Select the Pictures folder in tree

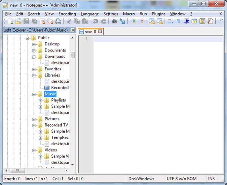click(x=52, y=119)
